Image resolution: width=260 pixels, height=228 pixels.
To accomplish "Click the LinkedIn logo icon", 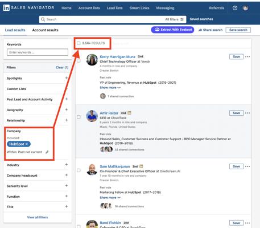I will point(6,8).
